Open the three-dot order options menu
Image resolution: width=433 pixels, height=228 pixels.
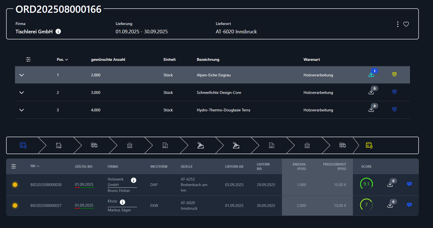pos(398,24)
